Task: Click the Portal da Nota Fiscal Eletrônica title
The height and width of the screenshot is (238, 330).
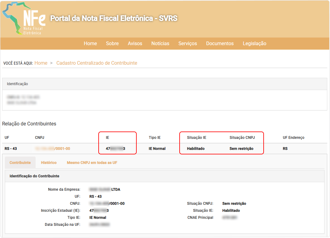Action: pos(114,18)
